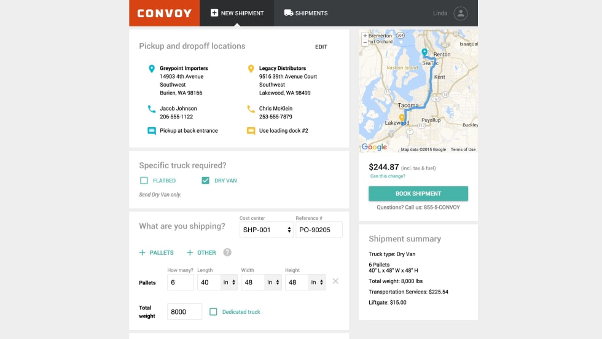Toggle the Dedicated truck checkbox
The height and width of the screenshot is (339, 602).
[x=213, y=312]
